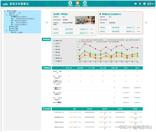
Task: Click the 业务对比图 section tab
Action: (x=46, y=39)
